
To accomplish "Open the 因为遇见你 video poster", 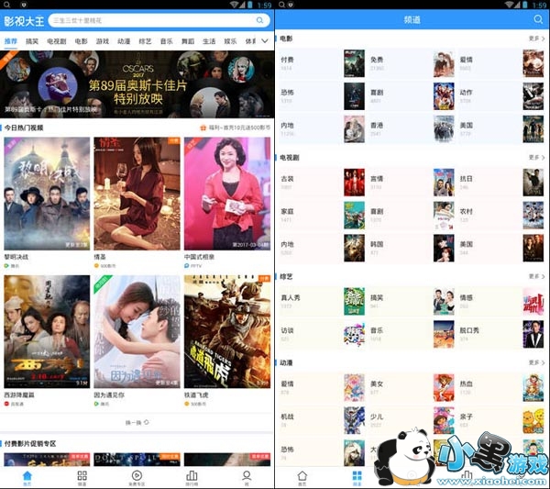I will [137, 332].
